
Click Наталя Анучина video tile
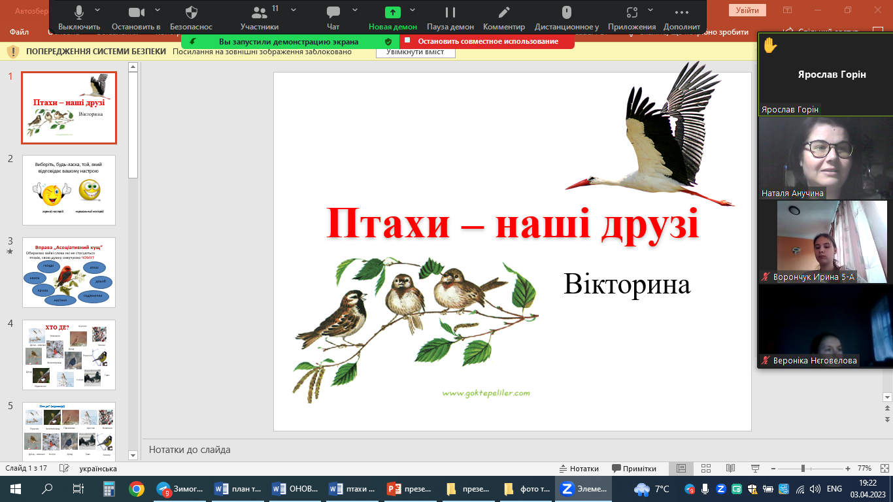[x=825, y=158]
